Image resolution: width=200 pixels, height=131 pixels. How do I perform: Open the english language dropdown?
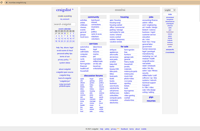click(170, 10)
